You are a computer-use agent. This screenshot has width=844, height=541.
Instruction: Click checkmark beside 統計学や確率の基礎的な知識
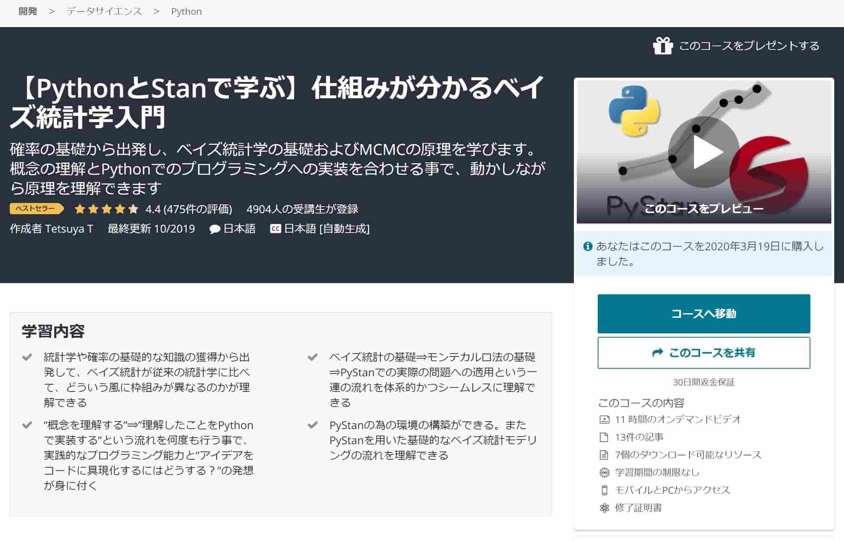[27, 357]
